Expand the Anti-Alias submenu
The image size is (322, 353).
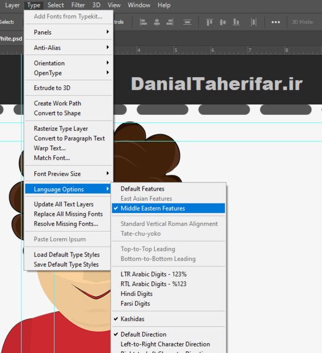pos(68,48)
